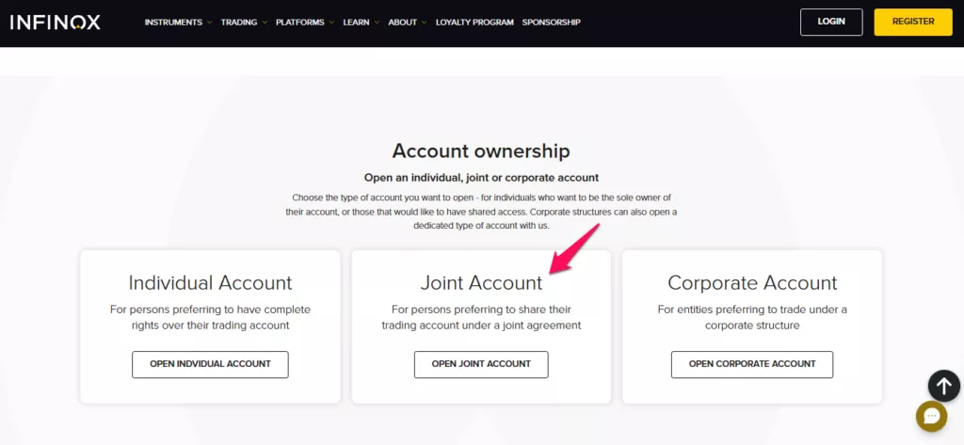
Task: Select the Instruments nav item
Action: [x=173, y=23]
